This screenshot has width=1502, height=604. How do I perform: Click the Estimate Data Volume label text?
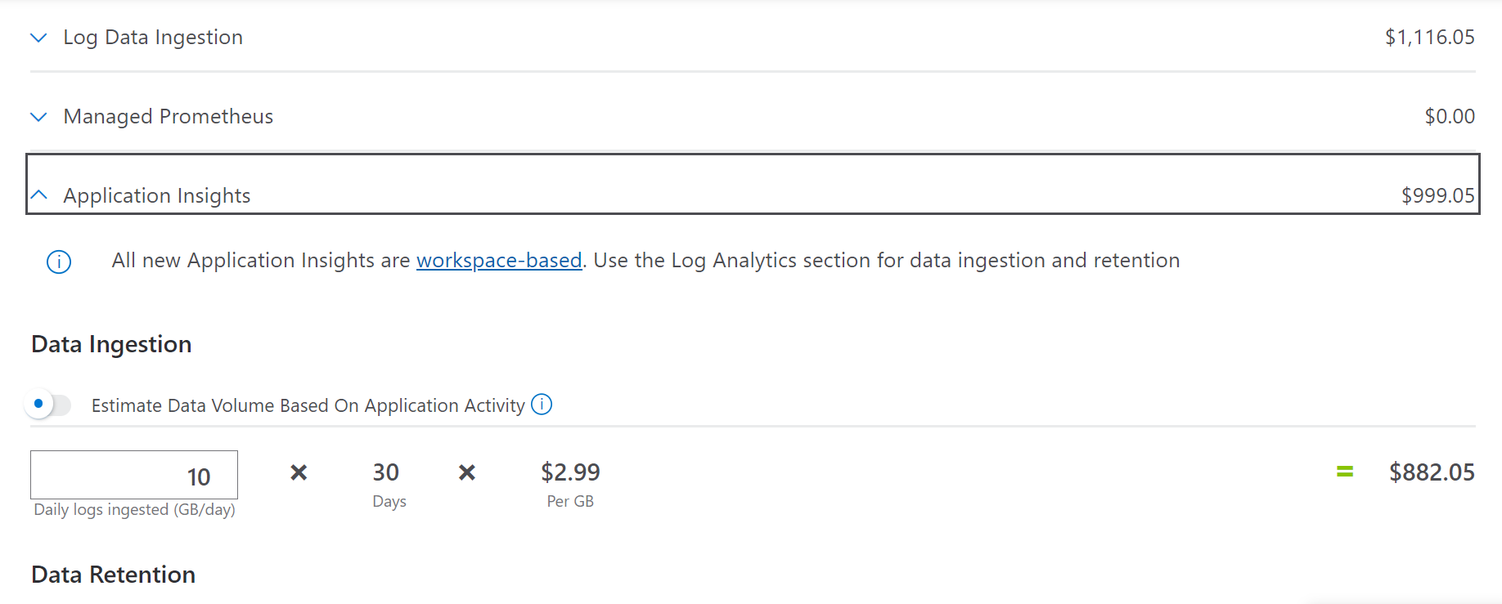coord(308,405)
